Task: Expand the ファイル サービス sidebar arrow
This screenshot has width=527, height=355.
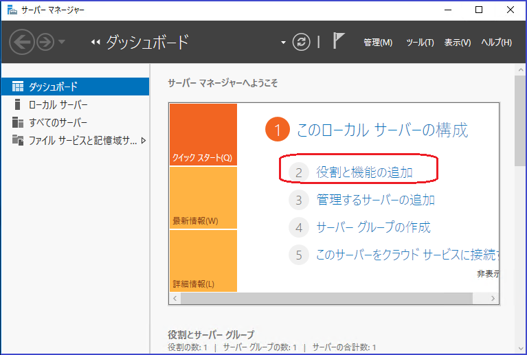Action: point(144,140)
